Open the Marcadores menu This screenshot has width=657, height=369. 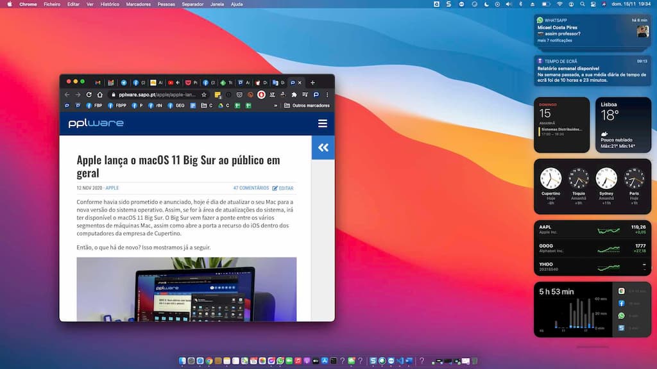(x=139, y=4)
